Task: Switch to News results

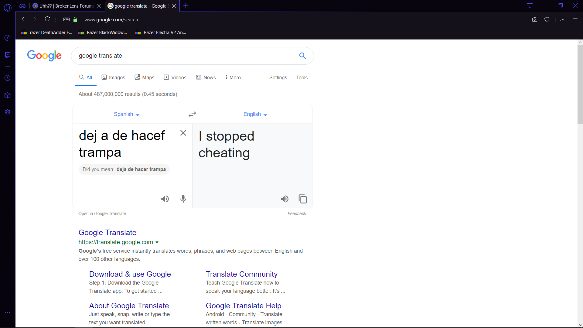Action: point(206,77)
